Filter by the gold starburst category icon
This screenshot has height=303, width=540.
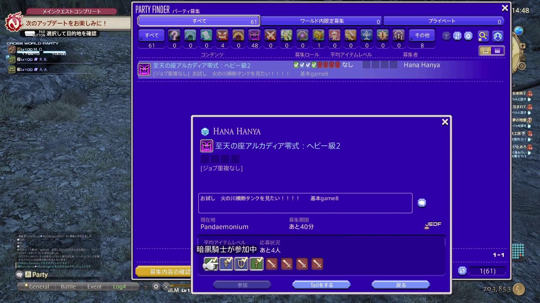coord(383,35)
